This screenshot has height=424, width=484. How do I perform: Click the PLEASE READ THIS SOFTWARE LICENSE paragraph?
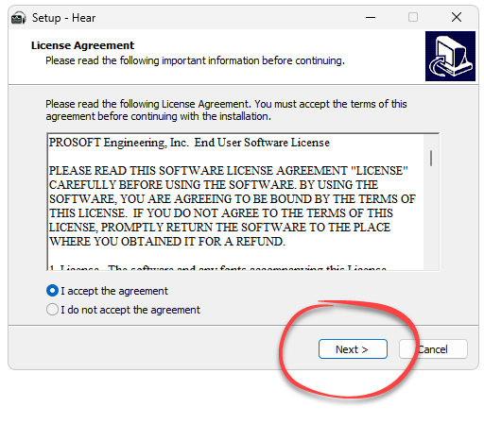tap(233, 206)
